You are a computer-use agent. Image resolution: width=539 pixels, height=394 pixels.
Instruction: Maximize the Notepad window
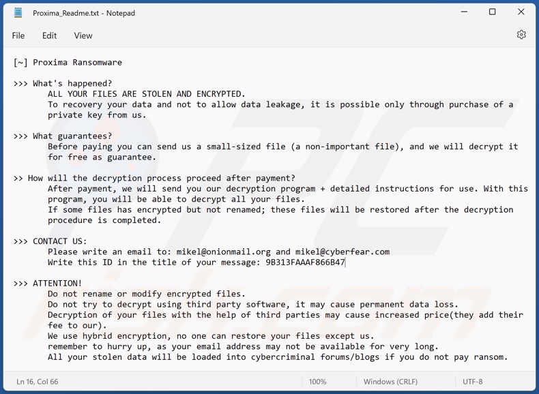tap(493, 12)
